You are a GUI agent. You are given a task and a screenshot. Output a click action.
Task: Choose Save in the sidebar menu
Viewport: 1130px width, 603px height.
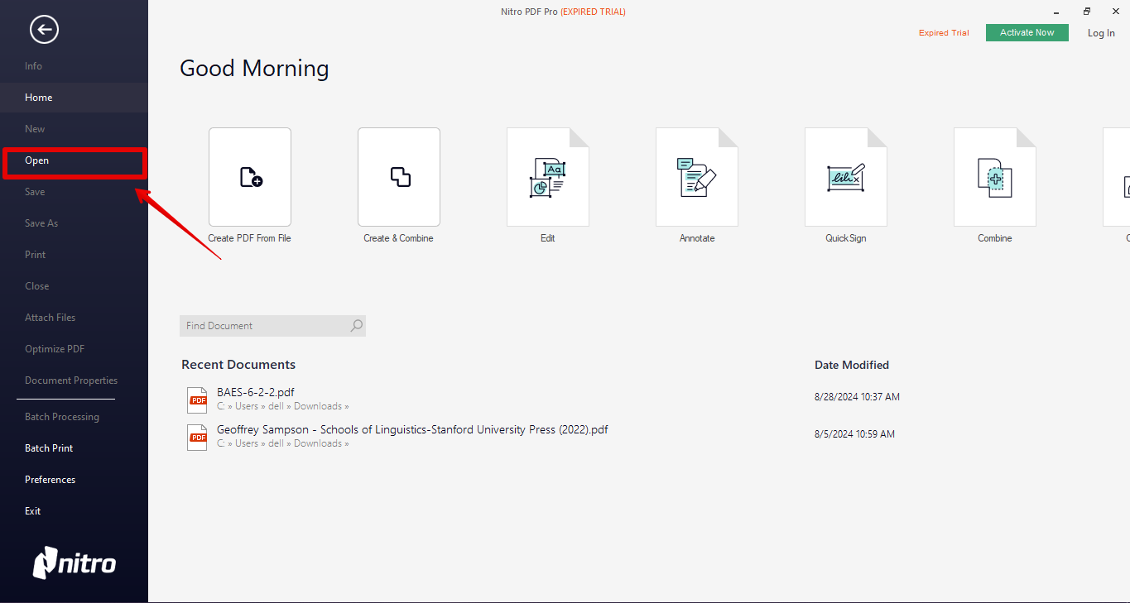[x=35, y=192]
